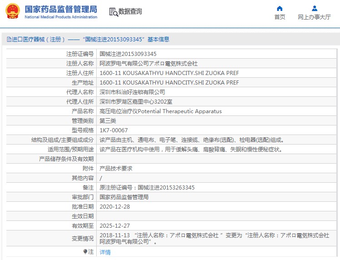Click registrant name 阿波罗电气有限公司 value

click(148, 64)
